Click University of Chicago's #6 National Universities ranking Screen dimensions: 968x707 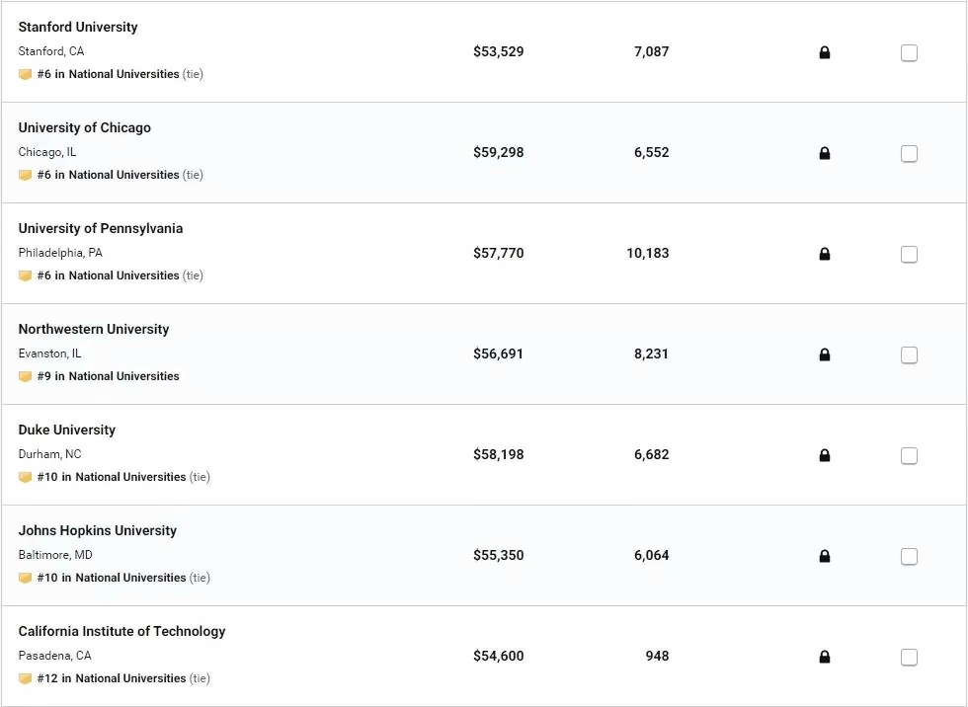click(x=108, y=175)
